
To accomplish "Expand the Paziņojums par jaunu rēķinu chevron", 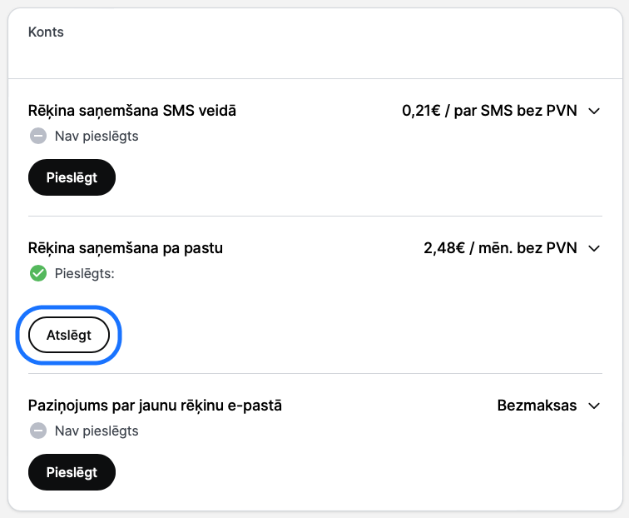I will pyautogui.click(x=594, y=406).
